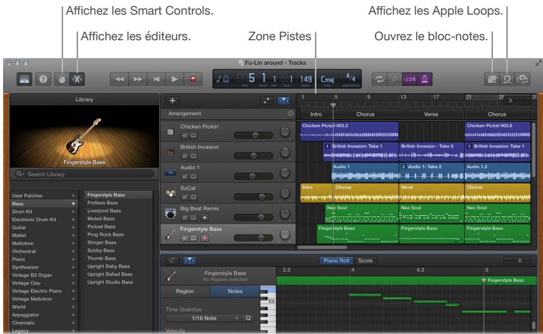543x334 pixels.
Task: Open the Note Pad button
Action: (x=492, y=79)
